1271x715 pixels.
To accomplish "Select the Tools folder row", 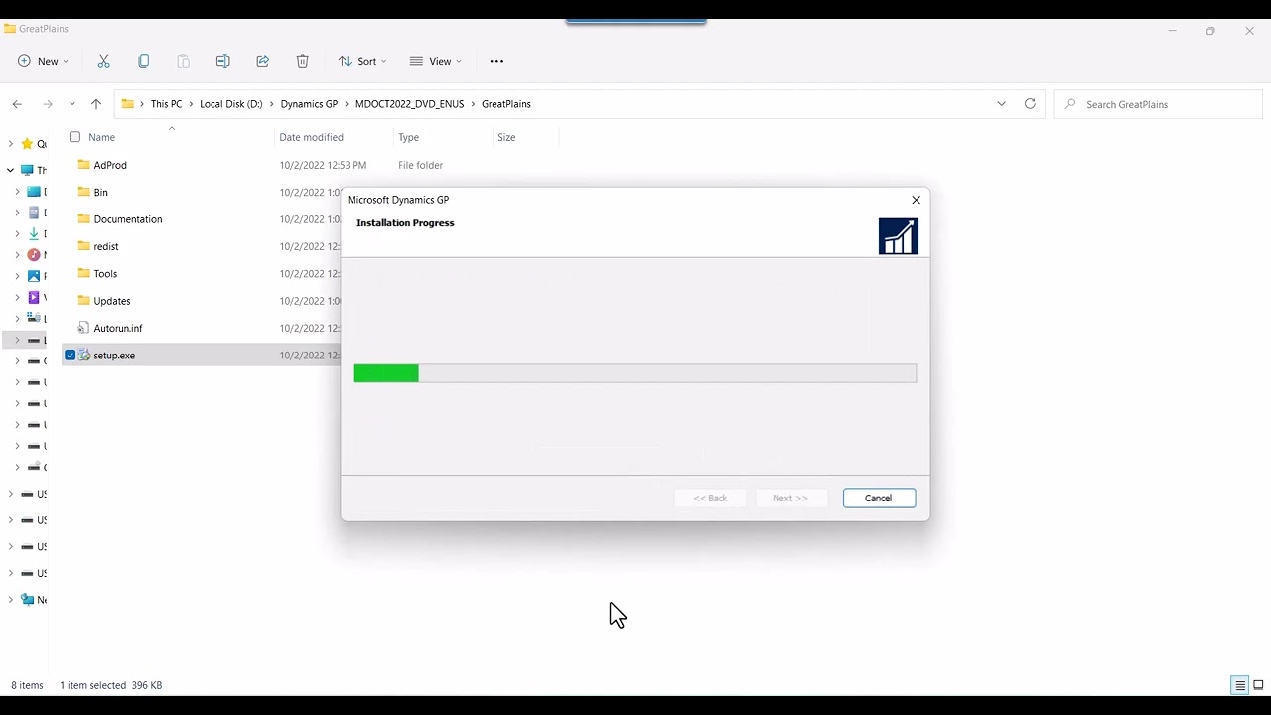I will [x=202, y=273].
